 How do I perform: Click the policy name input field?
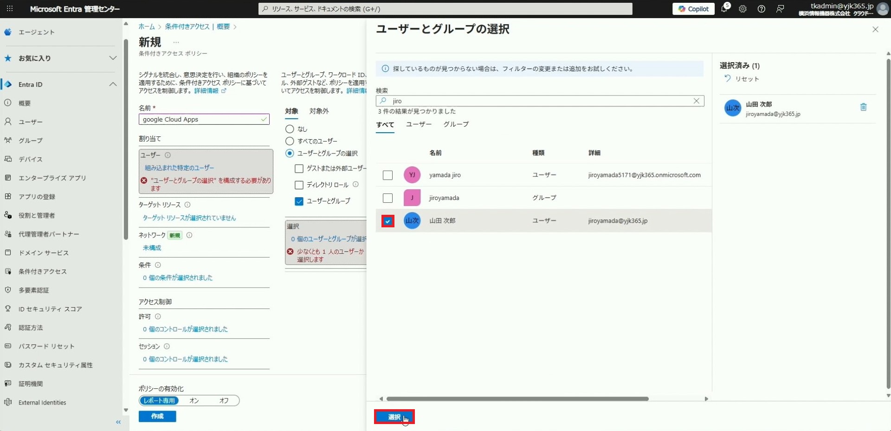click(x=200, y=120)
